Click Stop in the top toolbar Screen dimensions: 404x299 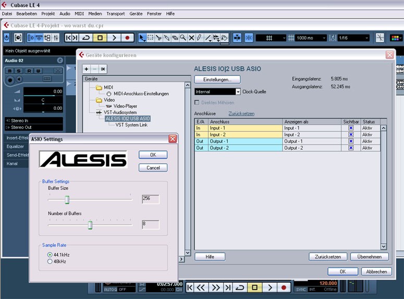100,38
